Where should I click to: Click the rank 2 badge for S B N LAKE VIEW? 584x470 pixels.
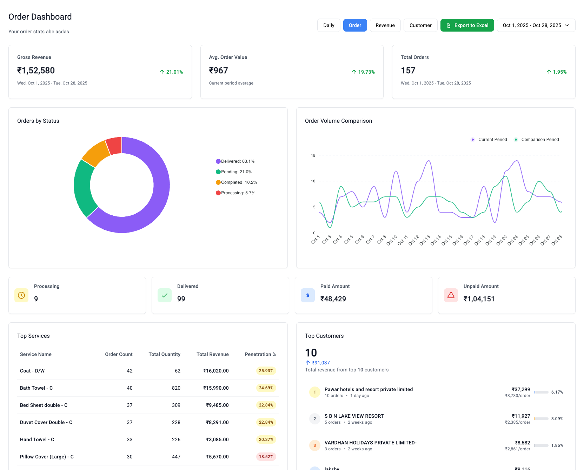(x=314, y=418)
